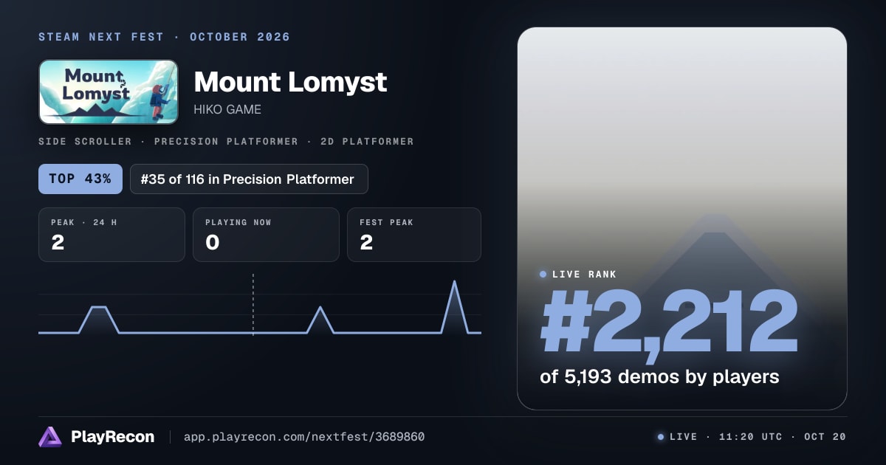Image resolution: width=886 pixels, height=465 pixels.
Task: Click the OCT 20 date in footer
Action: pos(825,437)
